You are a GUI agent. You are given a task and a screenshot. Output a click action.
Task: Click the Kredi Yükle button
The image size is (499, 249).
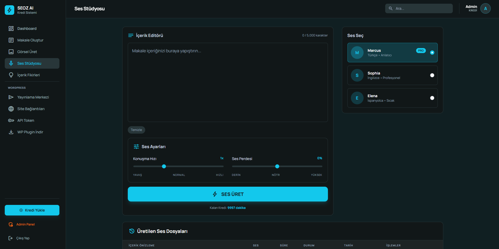click(x=32, y=210)
